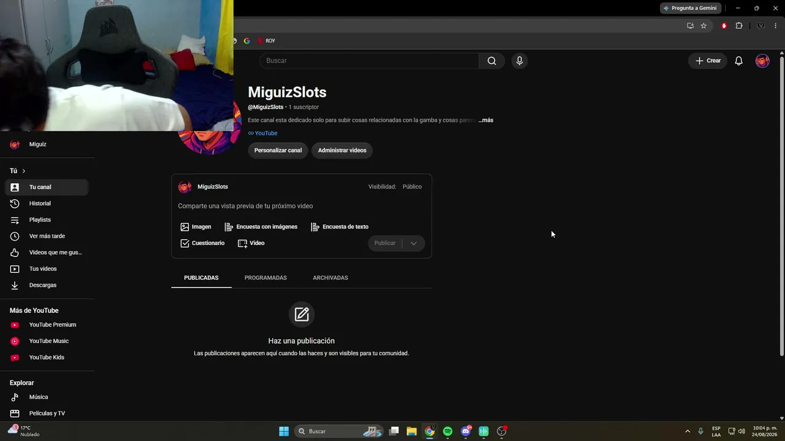785x441 pixels.
Task: Open Chrome three-dot menu
Action: 776,26
